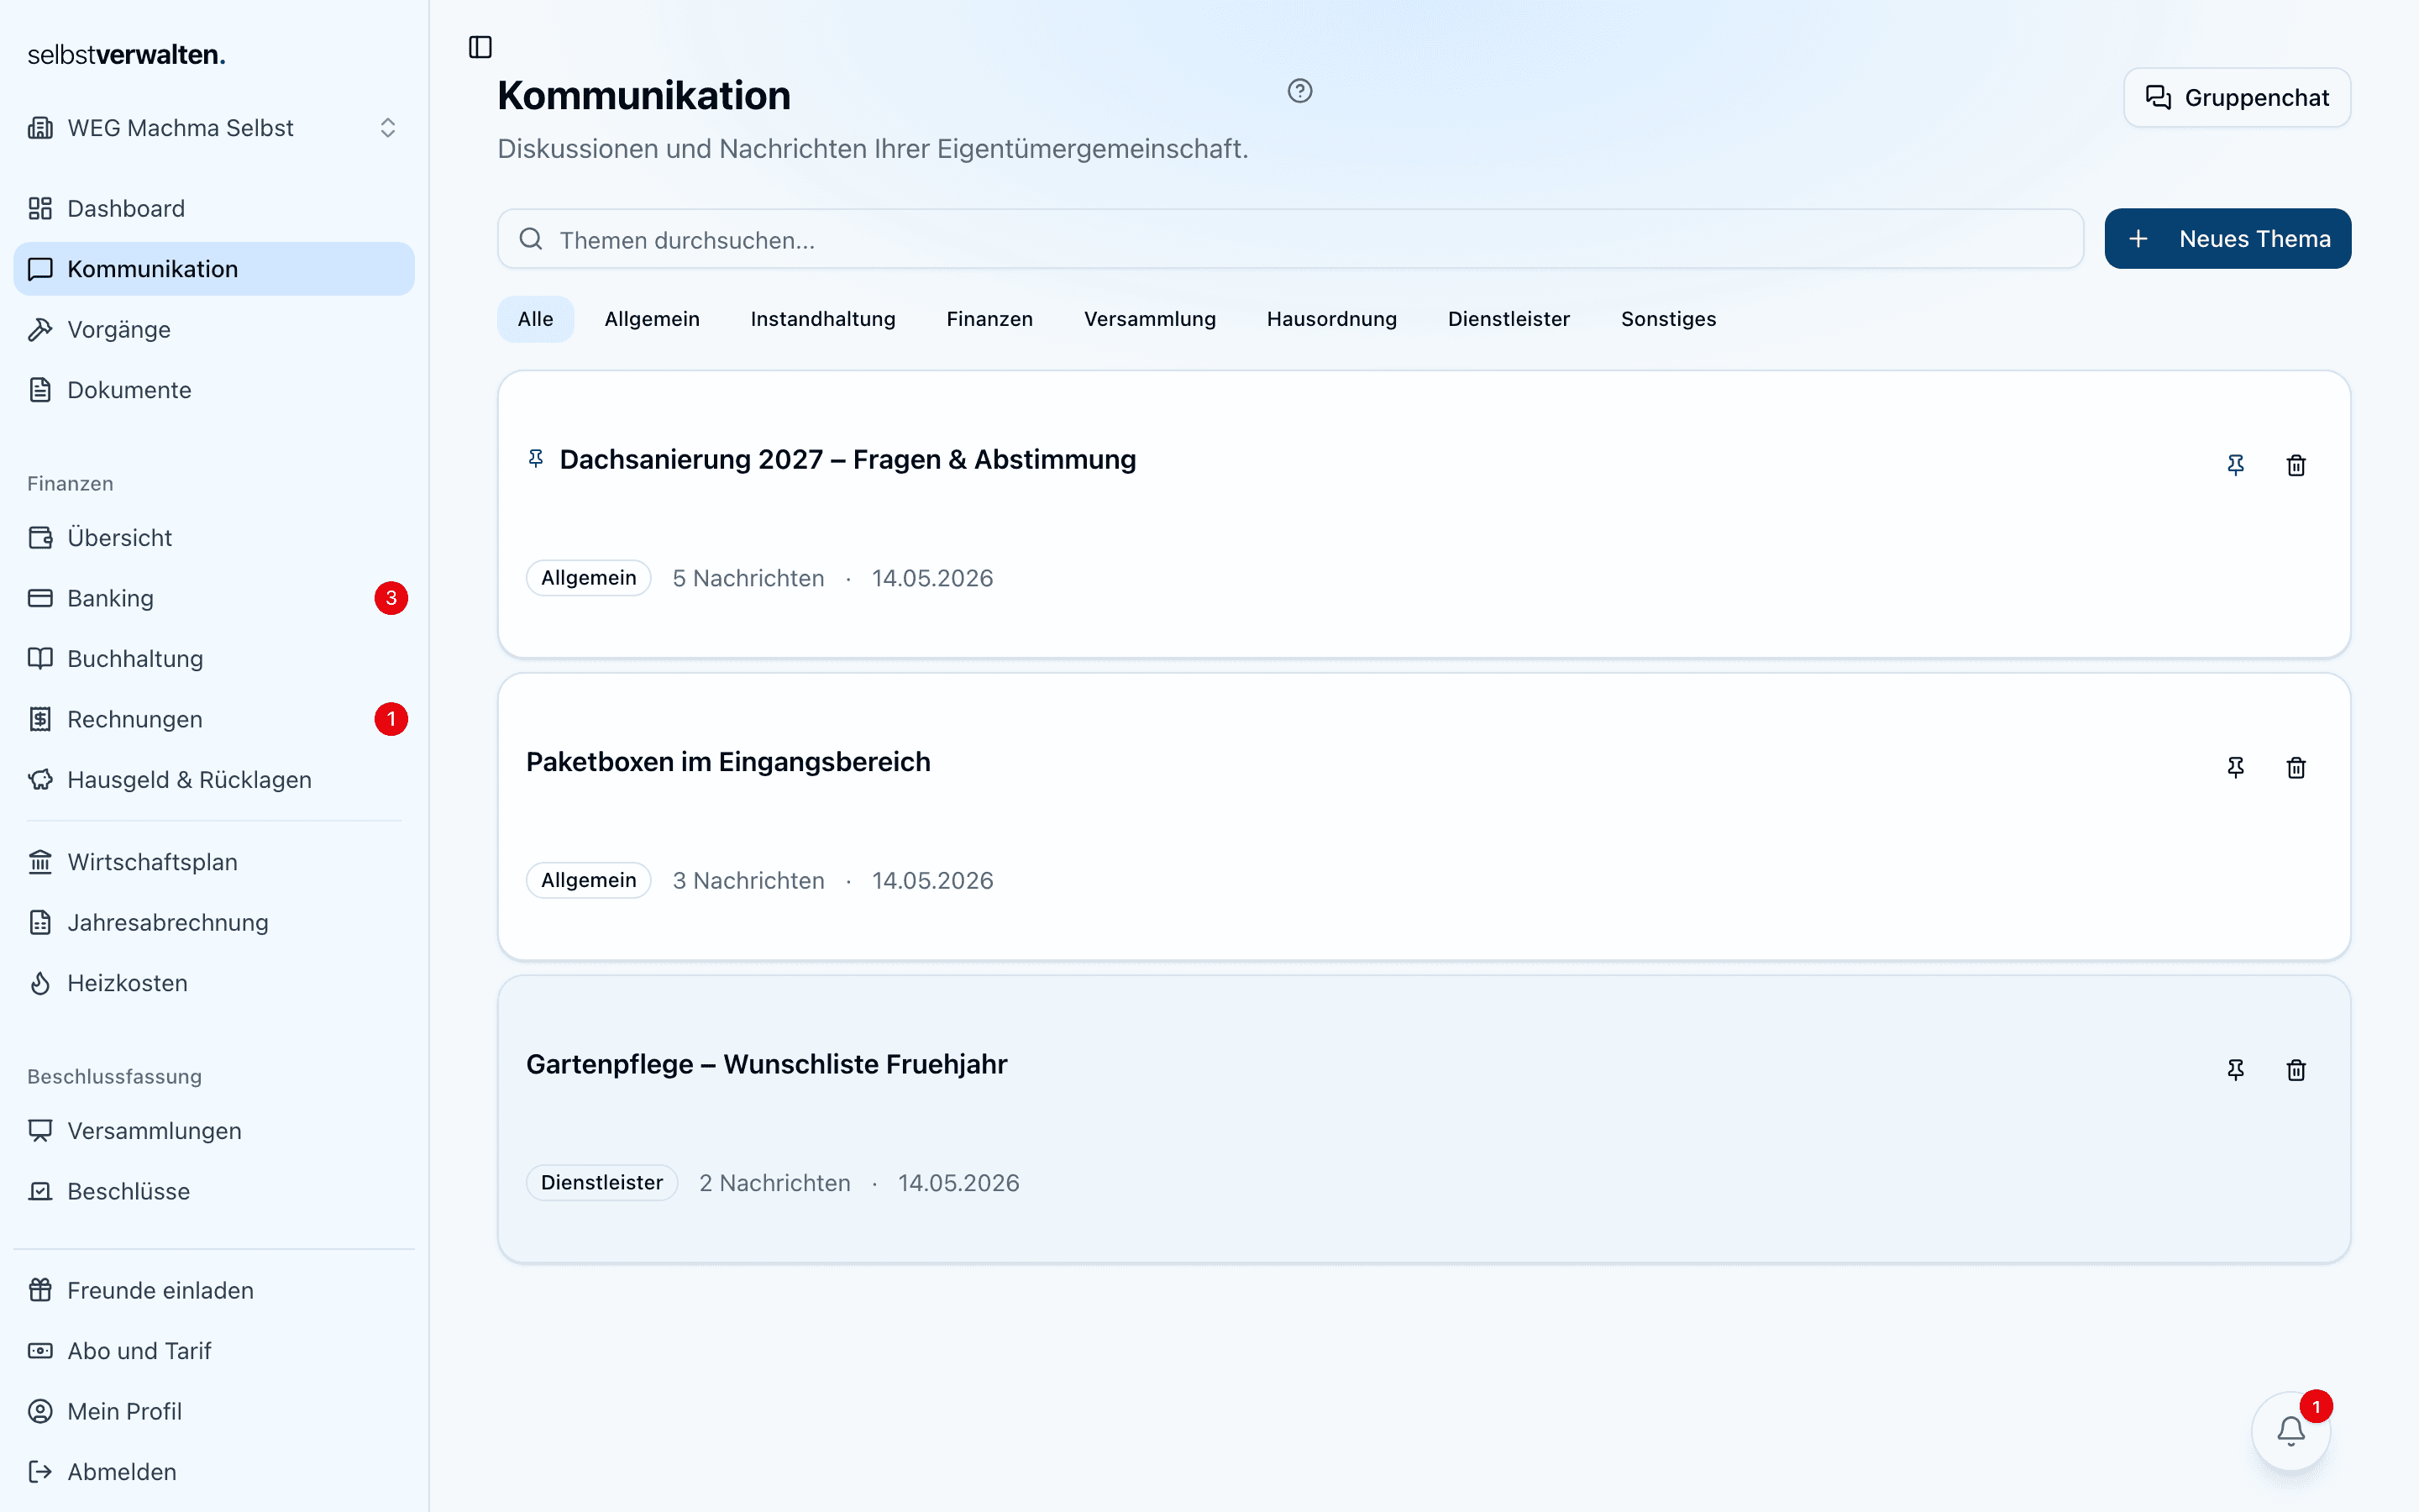Expand the WEG Machma Selbst switcher

[214, 128]
